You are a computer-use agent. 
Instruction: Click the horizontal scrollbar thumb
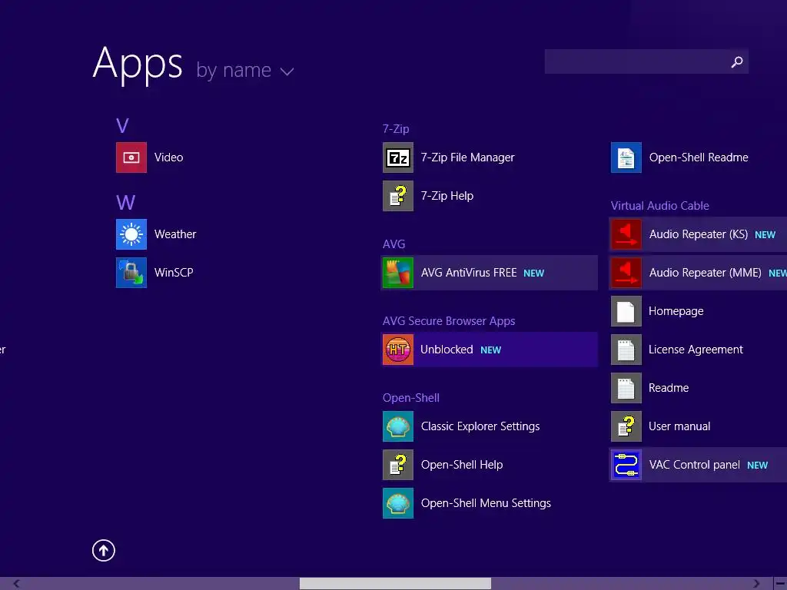click(395, 584)
